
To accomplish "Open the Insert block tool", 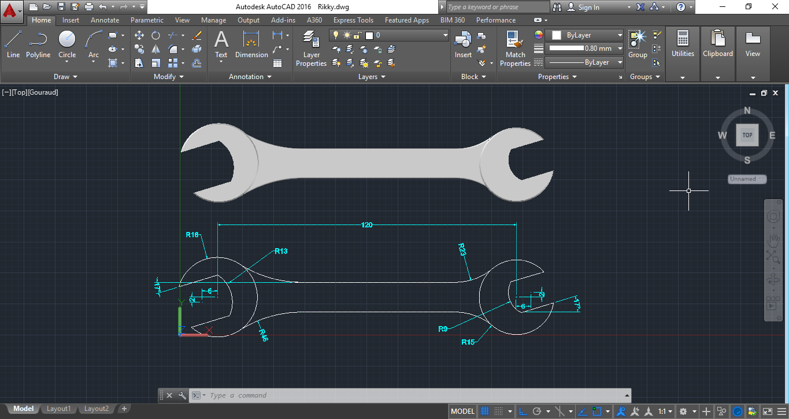I will (463, 44).
